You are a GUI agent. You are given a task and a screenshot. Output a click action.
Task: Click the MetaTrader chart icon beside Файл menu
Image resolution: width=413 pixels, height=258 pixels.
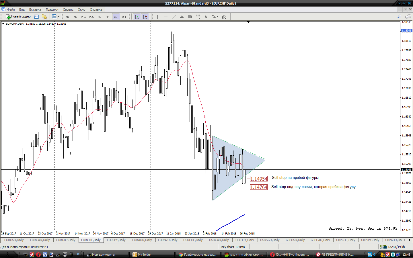point(3,9)
